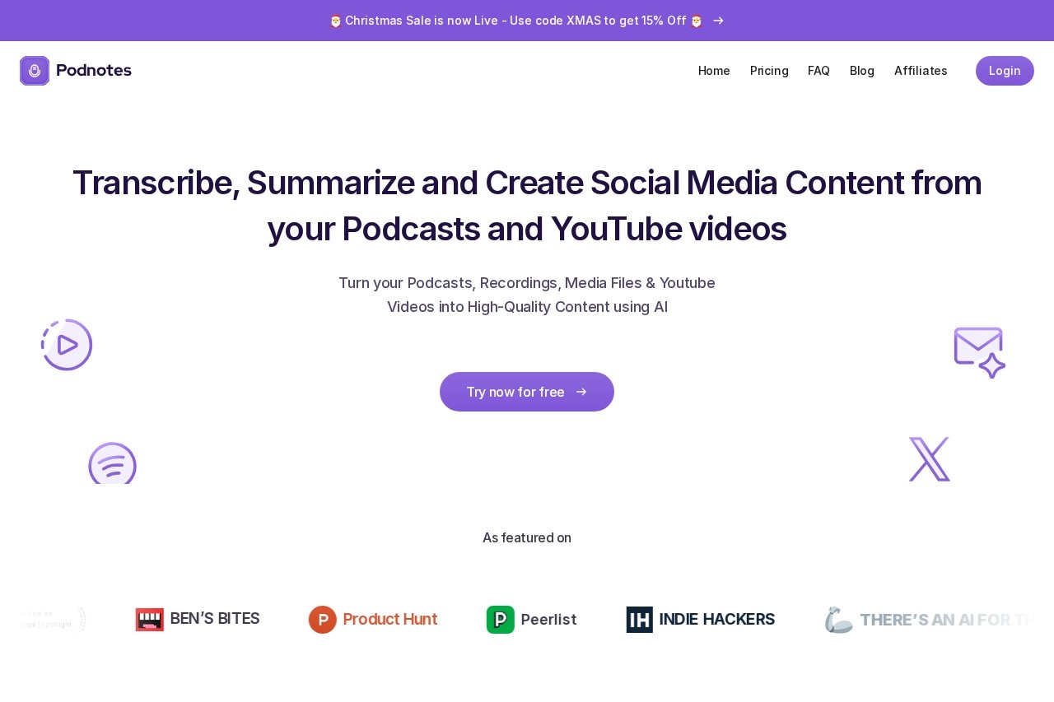
Task: Click the Podnotes brand name text
Action: [x=94, y=71]
